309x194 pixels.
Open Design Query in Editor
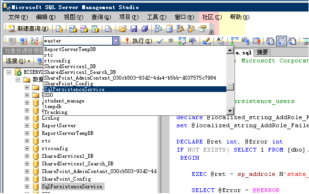point(206,41)
